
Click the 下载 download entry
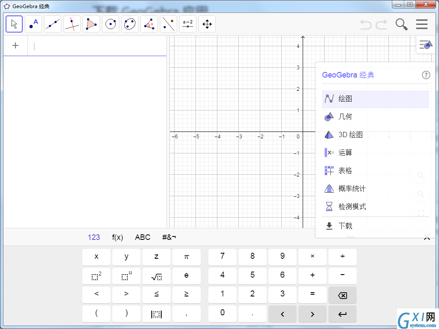pyautogui.click(x=376, y=226)
